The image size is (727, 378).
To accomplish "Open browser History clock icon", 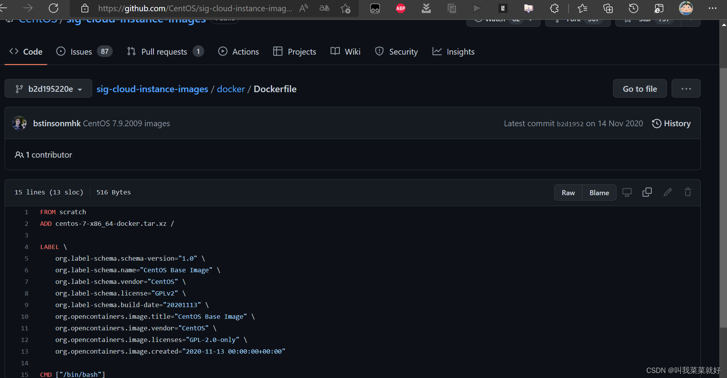I will 634,8.
